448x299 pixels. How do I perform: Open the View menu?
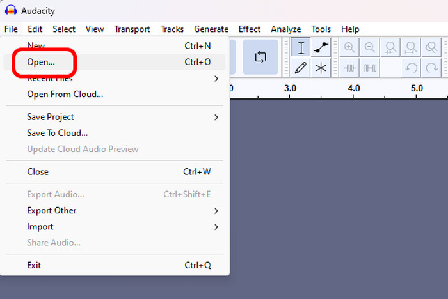(x=95, y=29)
